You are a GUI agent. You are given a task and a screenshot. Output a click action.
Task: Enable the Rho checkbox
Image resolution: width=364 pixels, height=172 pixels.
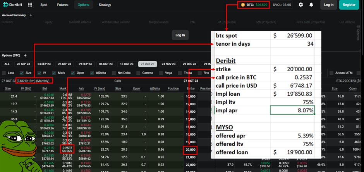pos(200,73)
